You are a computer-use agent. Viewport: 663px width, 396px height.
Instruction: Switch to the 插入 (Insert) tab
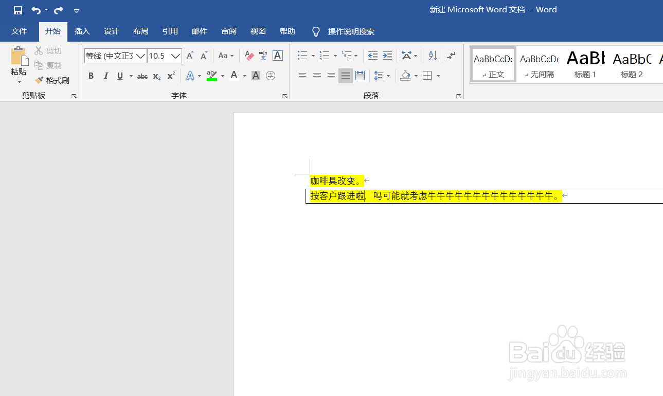pos(82,31)
